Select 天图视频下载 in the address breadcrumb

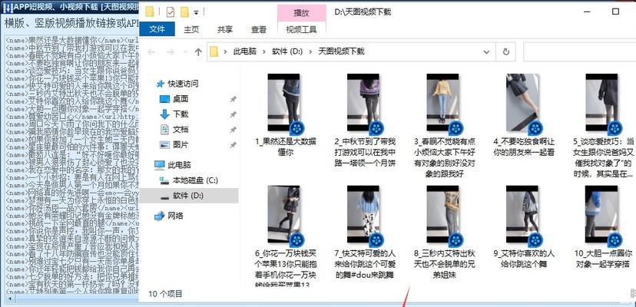[341, 51]
